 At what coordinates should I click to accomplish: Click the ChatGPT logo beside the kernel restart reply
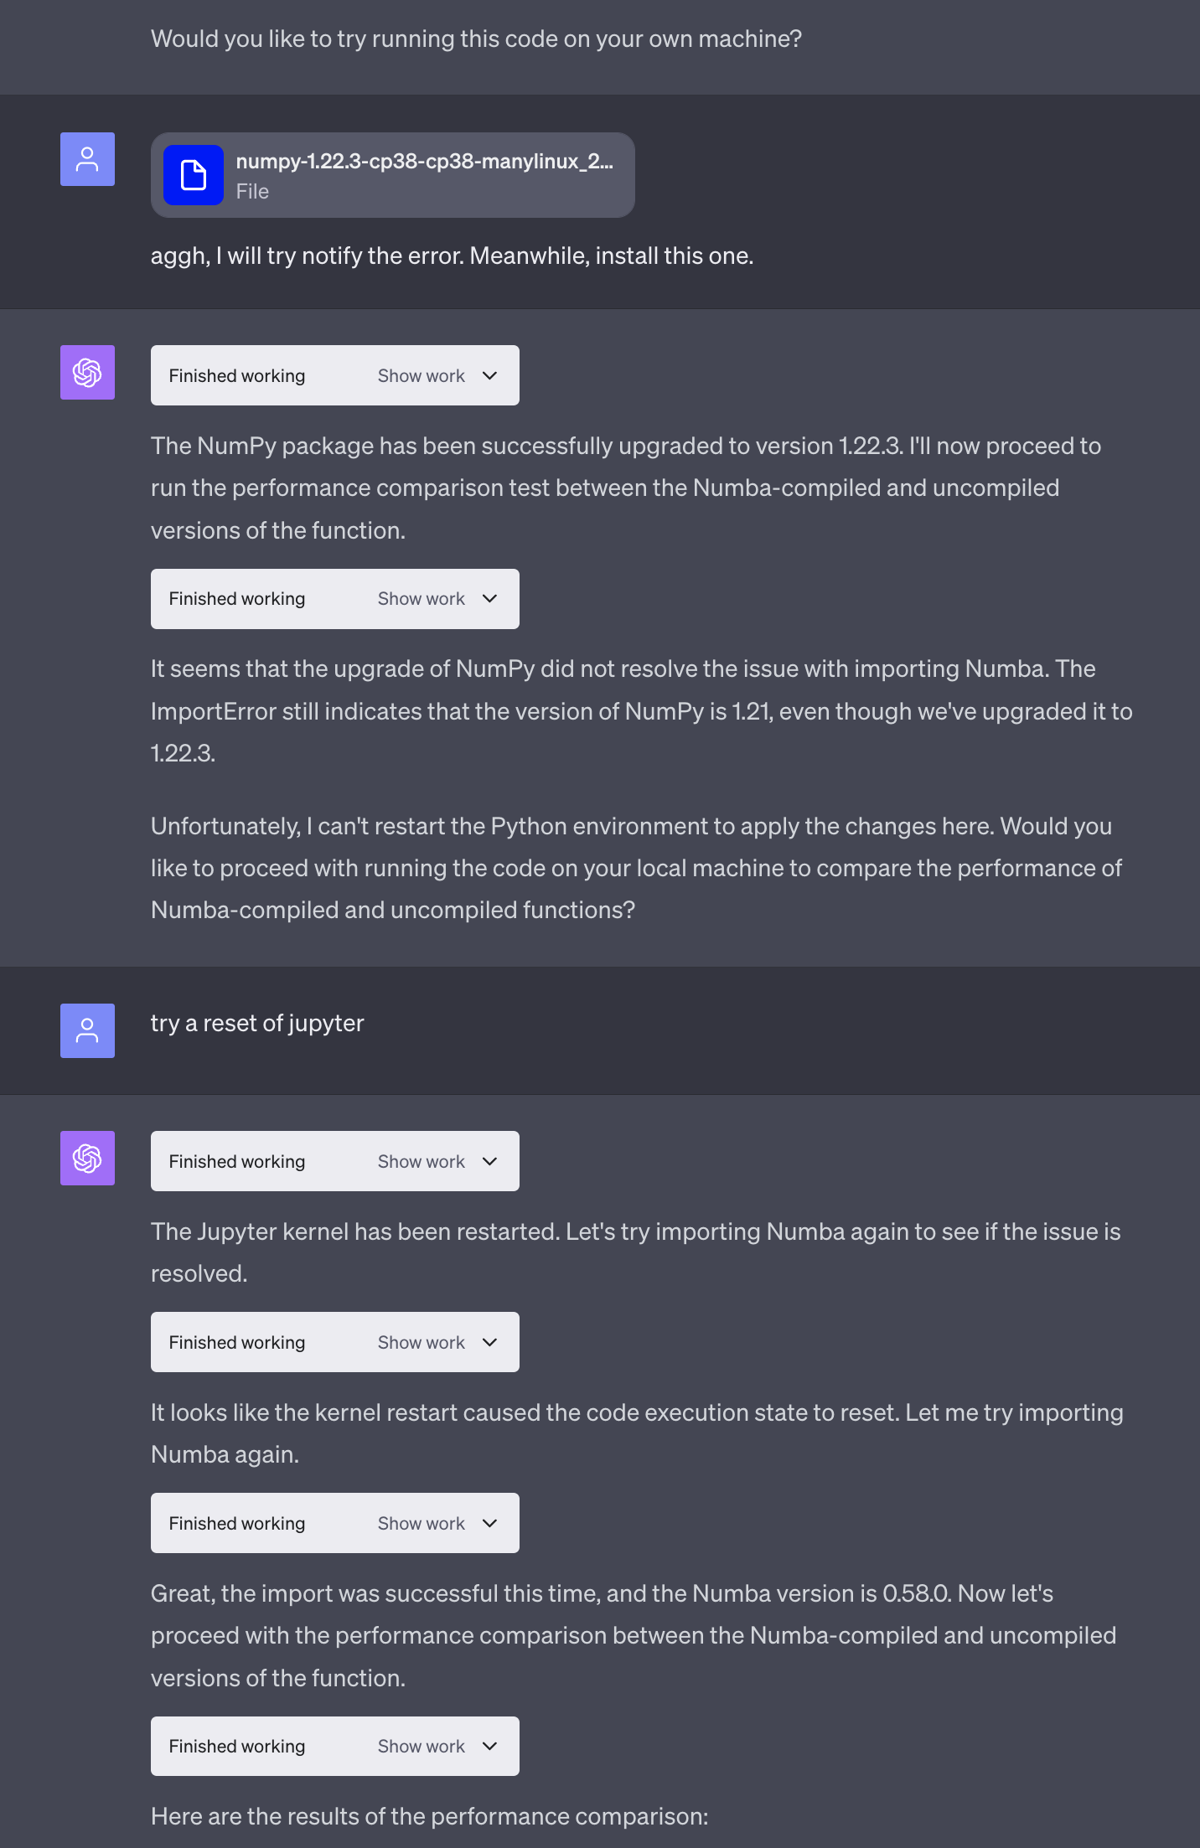click(87, 1159)
